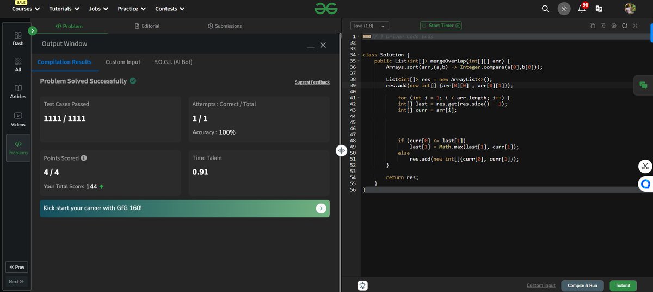Click code line 38 'List<int[]> res' declaration
The height and width of the screenshot is (292, 653).
point(439,79)
